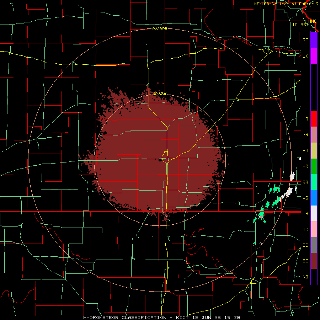Click the 50 NMI range ring label

tap(160, 94)
